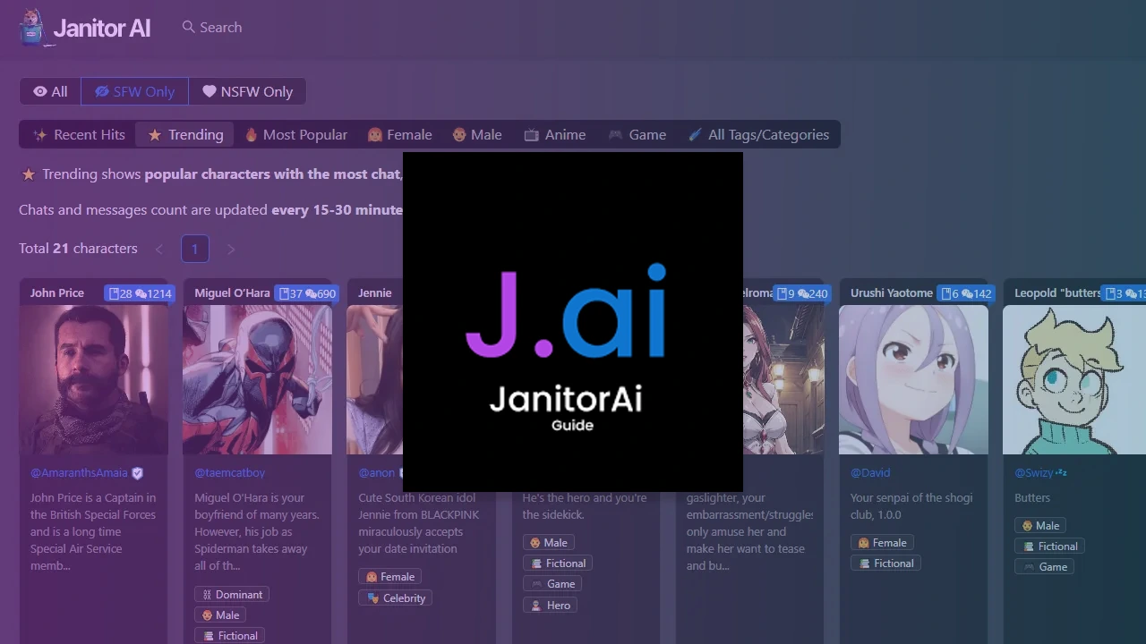The height and width of the screenshot is (644, 1146).
Task: Go to previous page arrow
Action: [x=159, y=249]
